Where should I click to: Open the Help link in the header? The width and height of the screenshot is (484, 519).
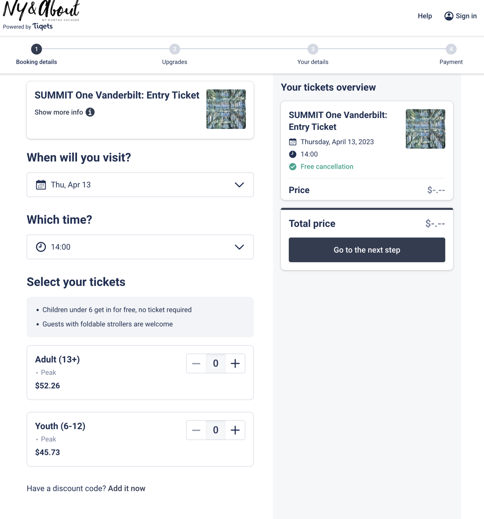[x=424, y=16]
